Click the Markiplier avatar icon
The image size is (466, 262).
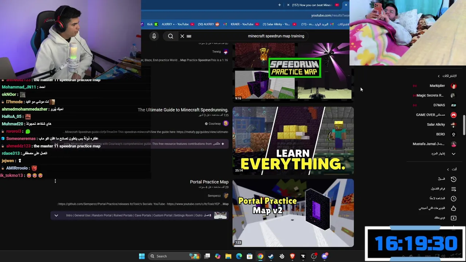click(x=454, y=86)
